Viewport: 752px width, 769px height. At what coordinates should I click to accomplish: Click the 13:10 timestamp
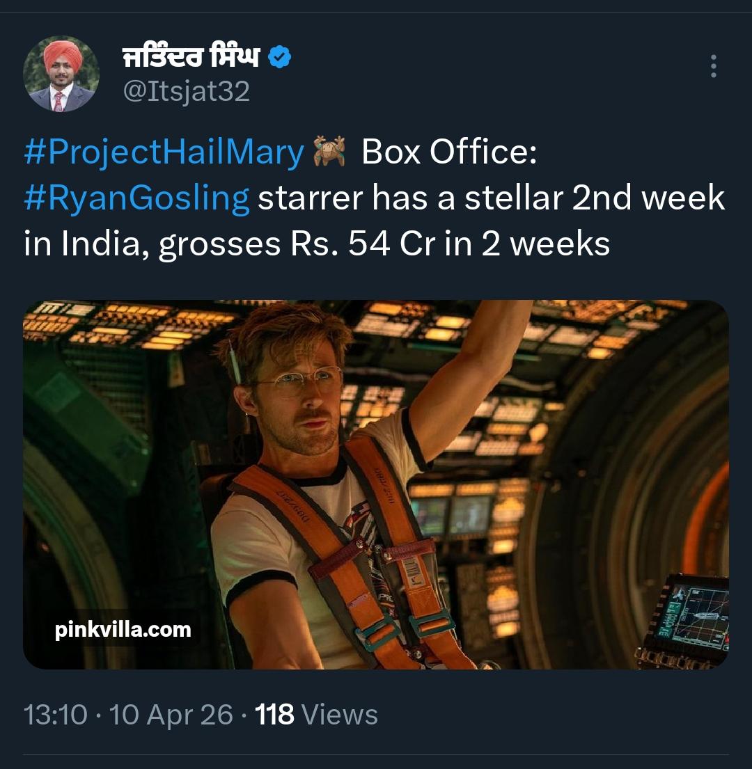click(x=56, y=715)
